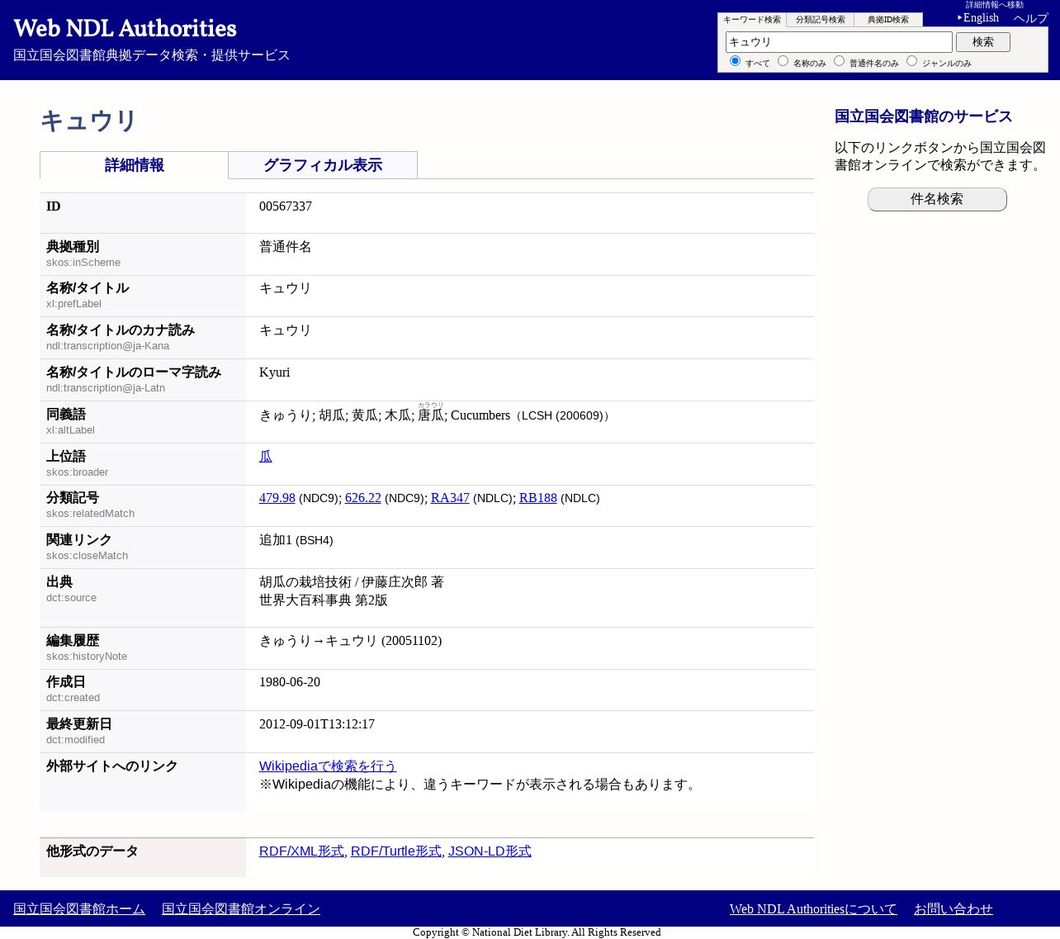The height and width of the screenshot is (939, 1060).
Task: Click the edit history きゅうり→キュウリ (20051102)
Action: coord(351,641)
